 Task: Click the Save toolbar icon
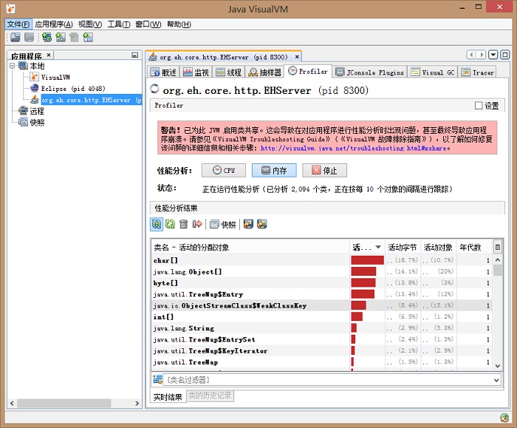pyautogui.click(x=29, y=37)
